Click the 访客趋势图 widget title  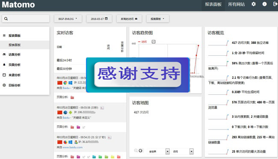[x=142, y=33]
